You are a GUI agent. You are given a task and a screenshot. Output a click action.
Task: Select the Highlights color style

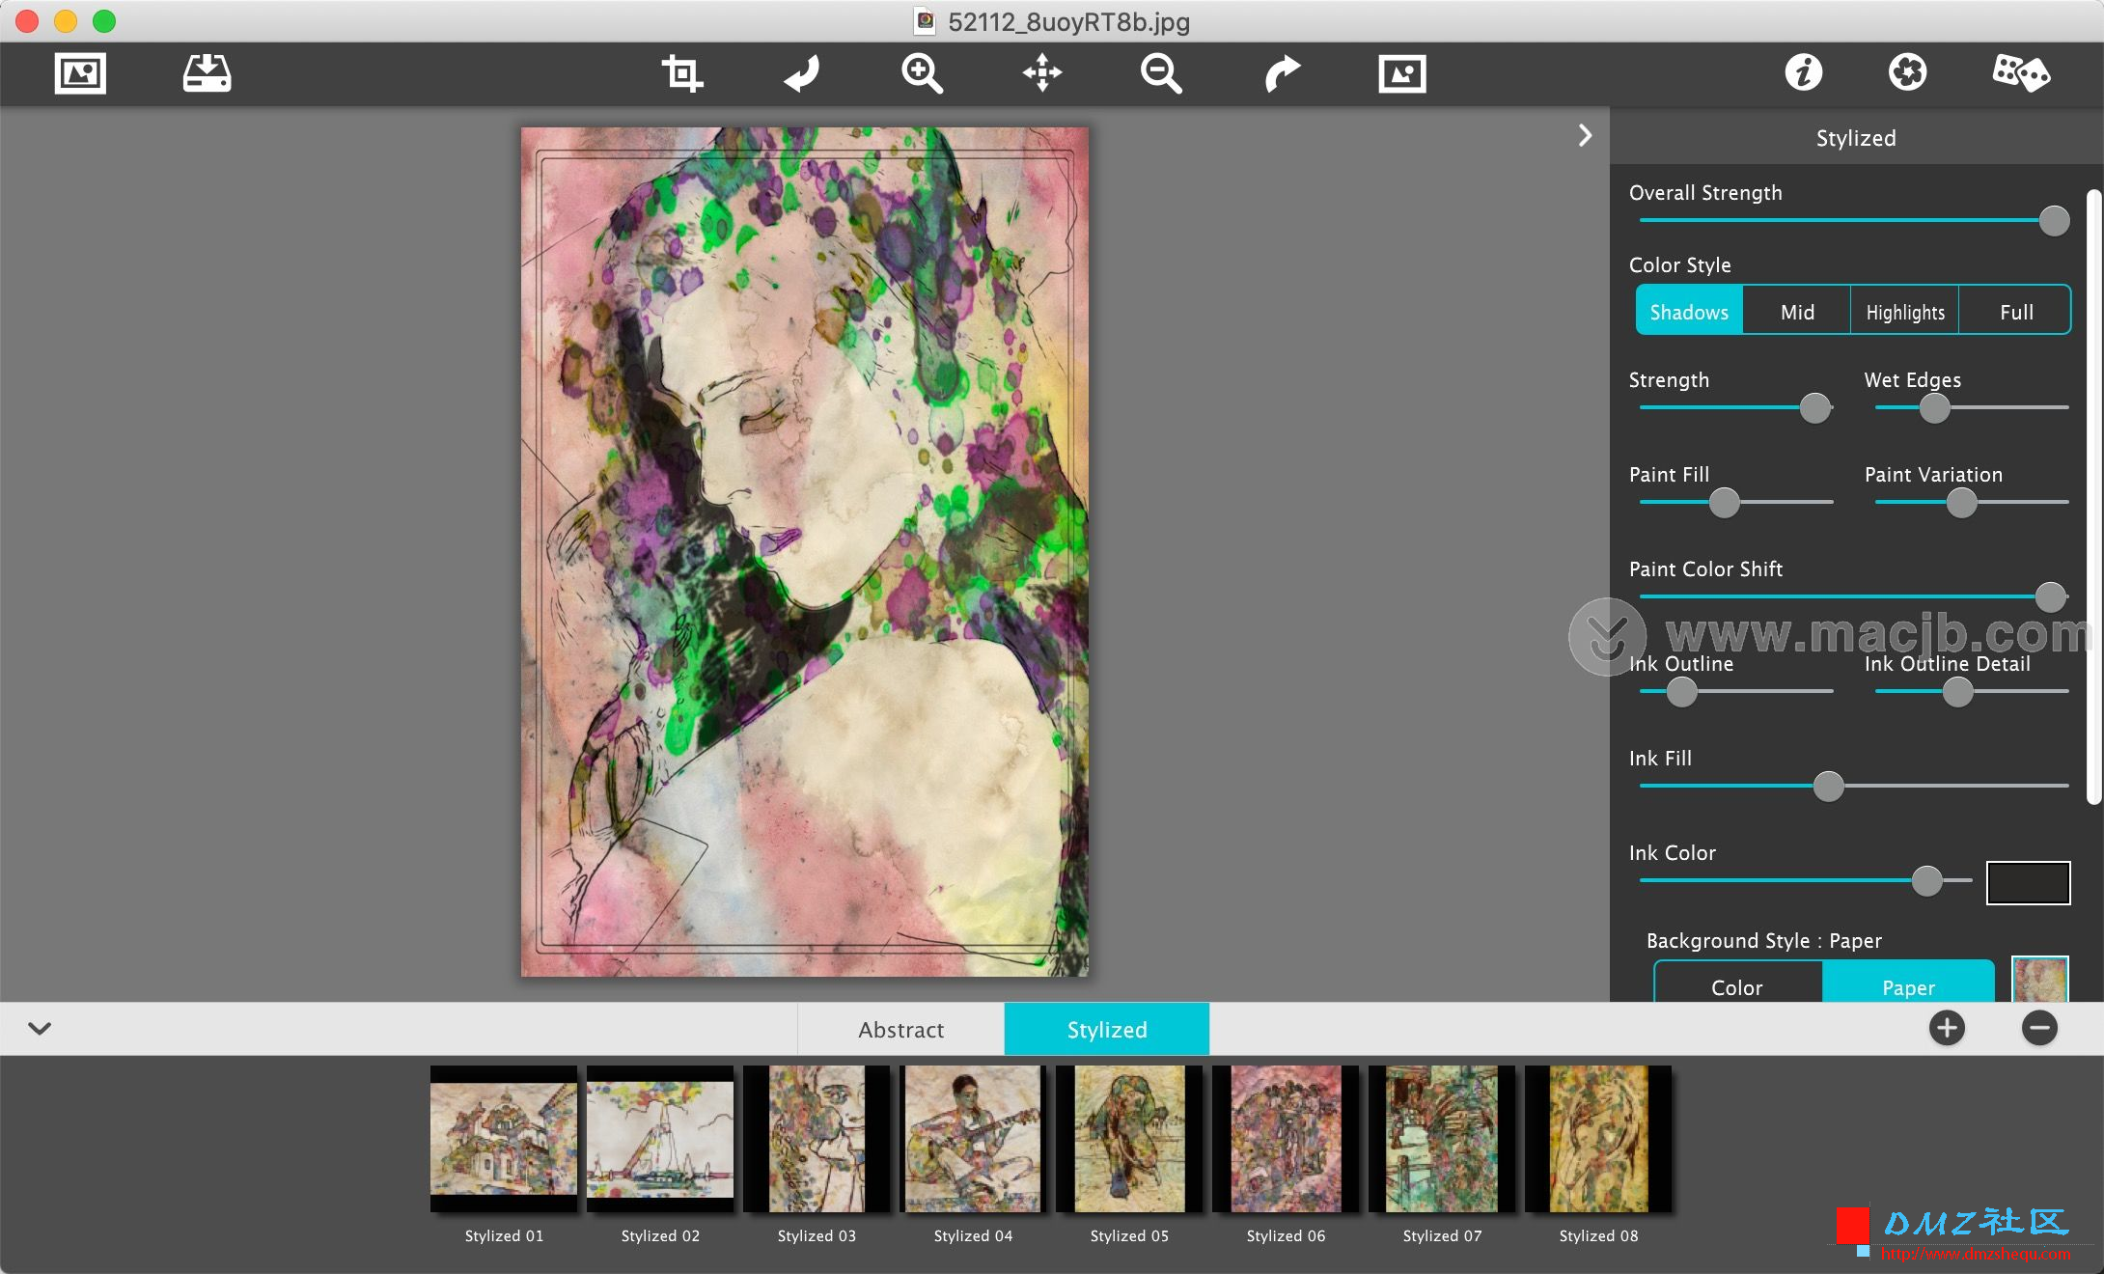pyautogui.click(x=1905, y=311)
